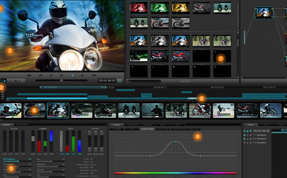Screen dimensions: 287x178
Task: Adjust the Hue slider
Action: tap(50, 161)
